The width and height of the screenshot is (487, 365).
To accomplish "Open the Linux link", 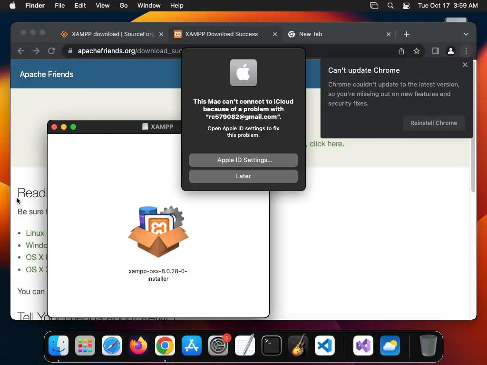I will coord(35,233).
